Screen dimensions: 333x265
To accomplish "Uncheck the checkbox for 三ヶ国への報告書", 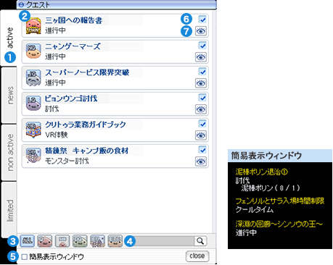I will click(x=202, y=20).
